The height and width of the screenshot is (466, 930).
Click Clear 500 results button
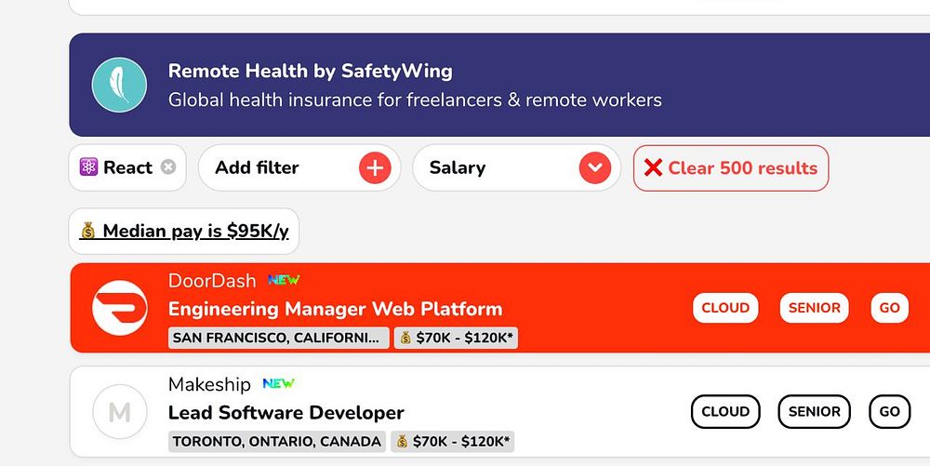tap(730, 168)
